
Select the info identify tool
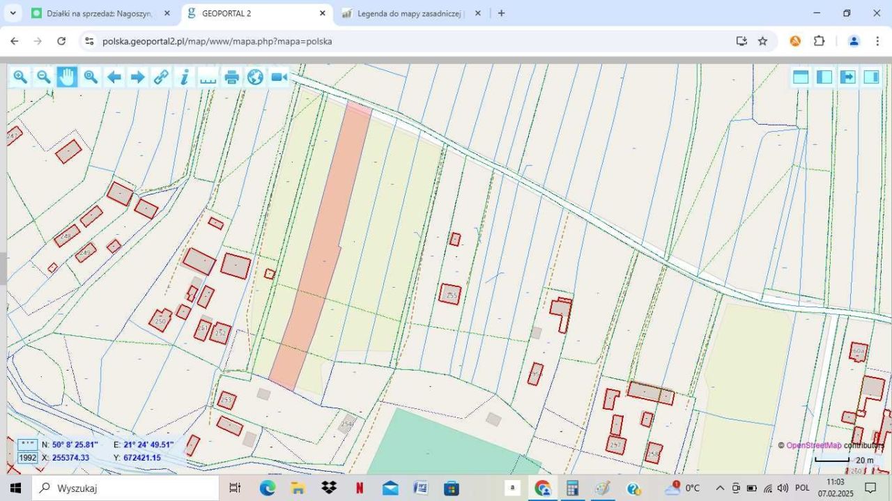185,77
